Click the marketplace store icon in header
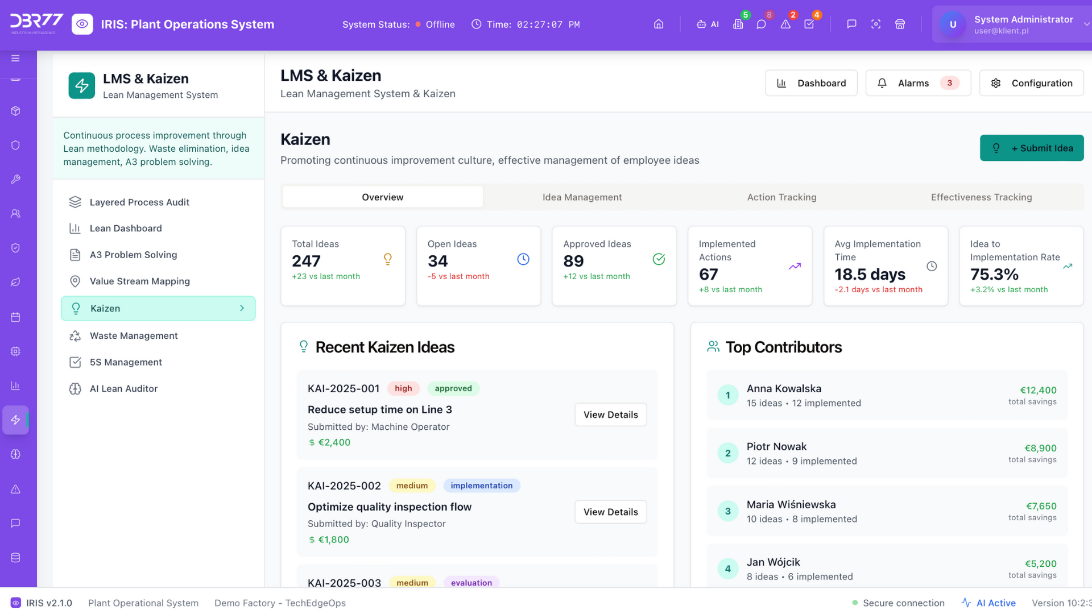 (900, 24)
